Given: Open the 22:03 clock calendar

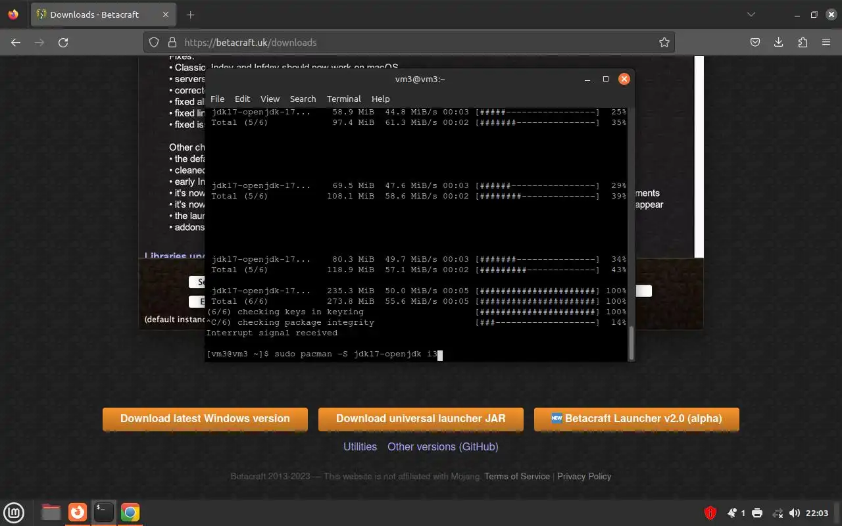Looking at the screenshot, I should click(x=817, y=513).
